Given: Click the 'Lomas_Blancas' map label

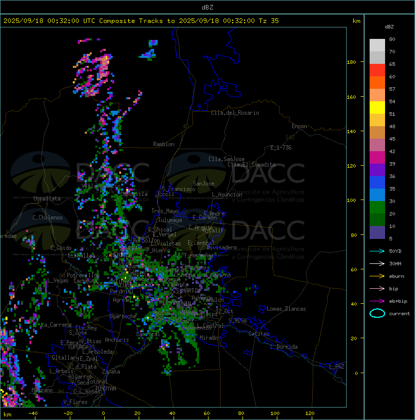Looking at the screenshot, I should point(286,309).
